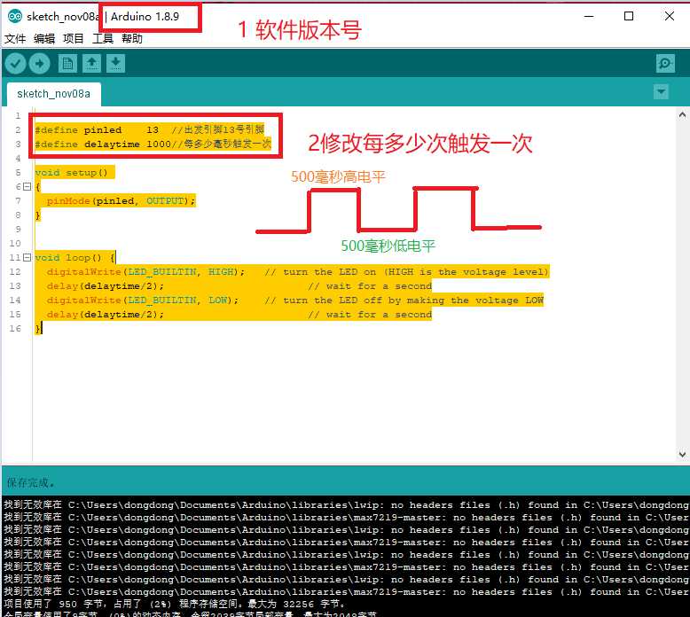Collapse the loop() code block at line 11
This screenshot has height=617, width=690.
[x=27, y=257]
